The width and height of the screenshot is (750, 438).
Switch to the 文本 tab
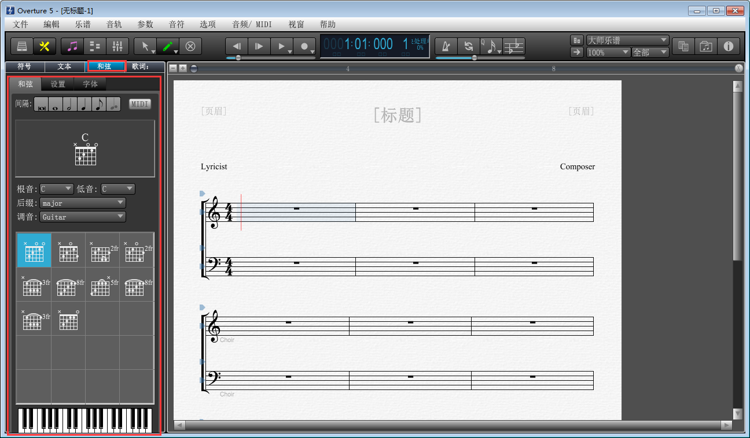coord(64,66)
